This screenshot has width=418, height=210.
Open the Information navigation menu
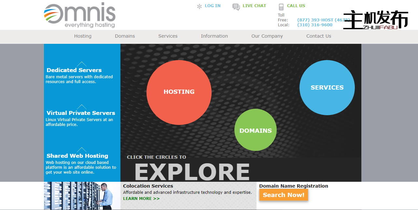click(214, 36)
